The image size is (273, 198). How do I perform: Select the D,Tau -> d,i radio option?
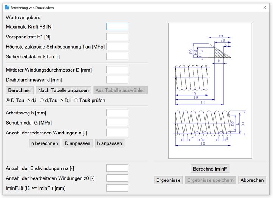point(8,101)
